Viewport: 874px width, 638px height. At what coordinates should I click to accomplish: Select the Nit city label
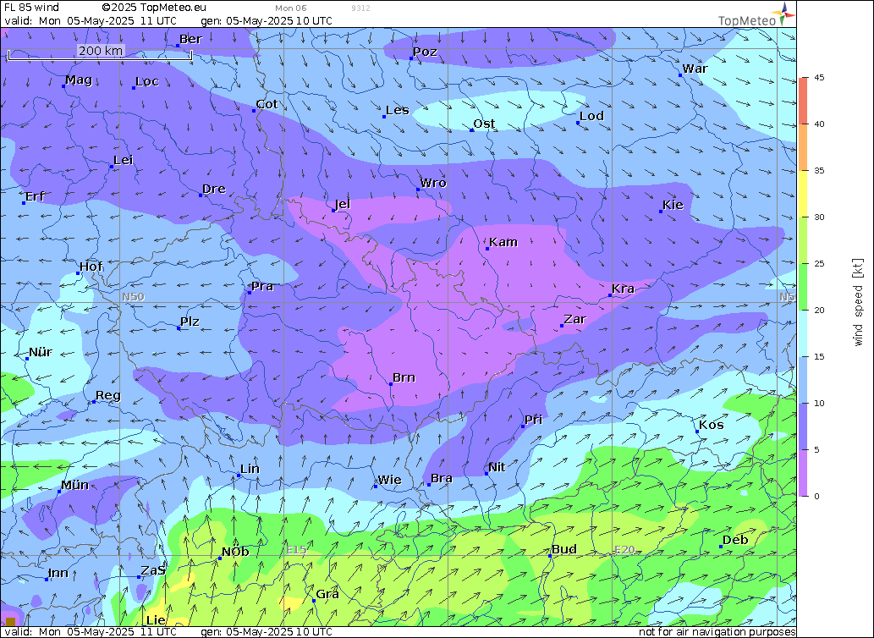click(x=497, y=467)
